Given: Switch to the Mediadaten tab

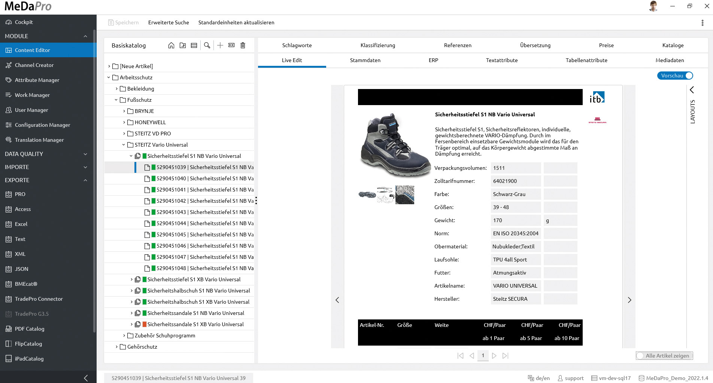Looking at the screenshot, I should point(670,60).
